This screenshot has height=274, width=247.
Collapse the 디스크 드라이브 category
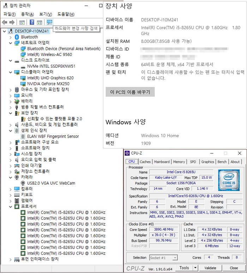click(11, 61)
